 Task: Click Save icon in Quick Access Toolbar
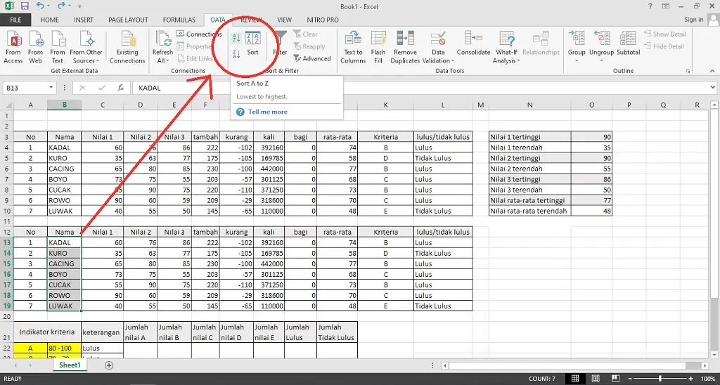coord(25,6)
